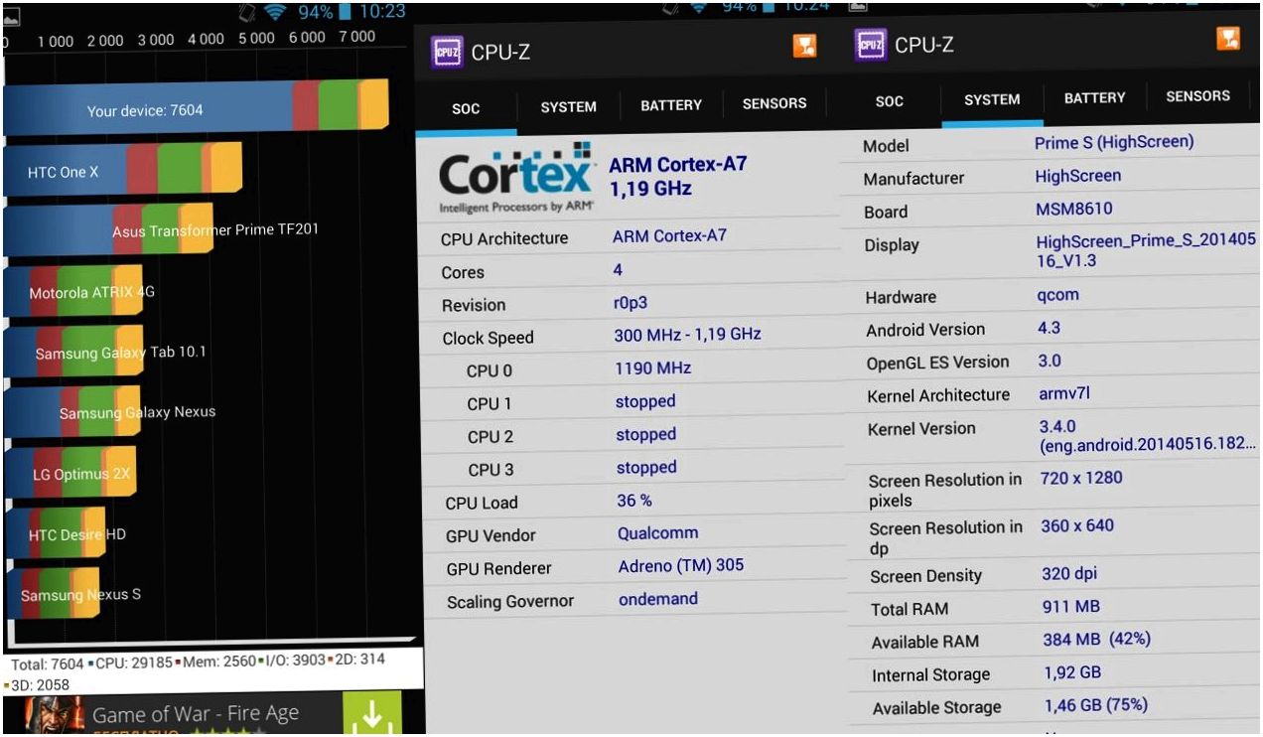The height and width of the screenshot is (737, 1263).
Task: Click the Screen Density value '320 dpi'
Action: pyautogui.click(x=1069, y=574)
